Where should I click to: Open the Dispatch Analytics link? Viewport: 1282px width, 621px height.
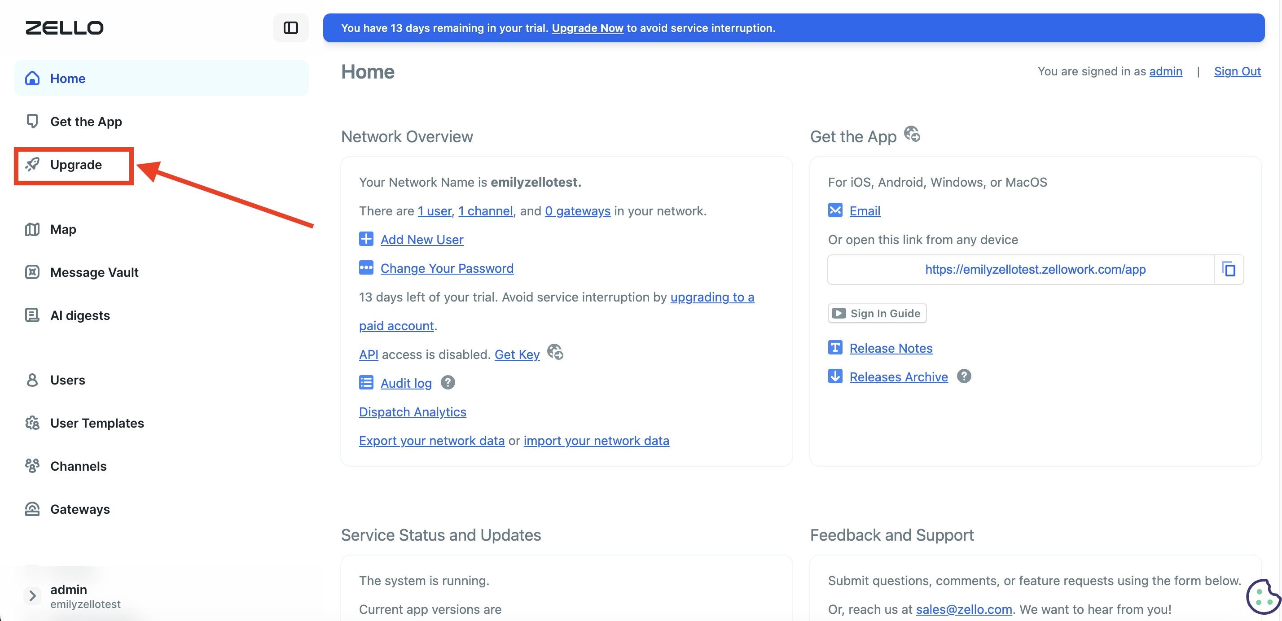pos(413,411)
